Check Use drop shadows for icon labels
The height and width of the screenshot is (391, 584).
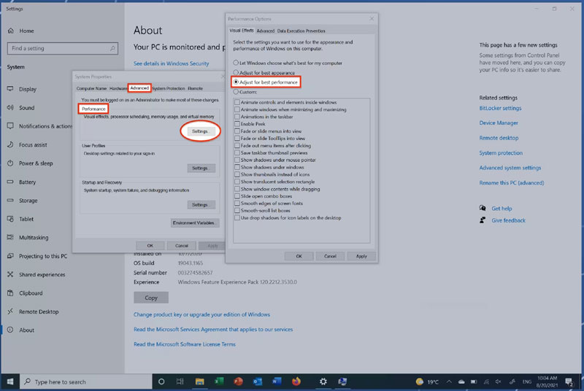tap(237, 217)
